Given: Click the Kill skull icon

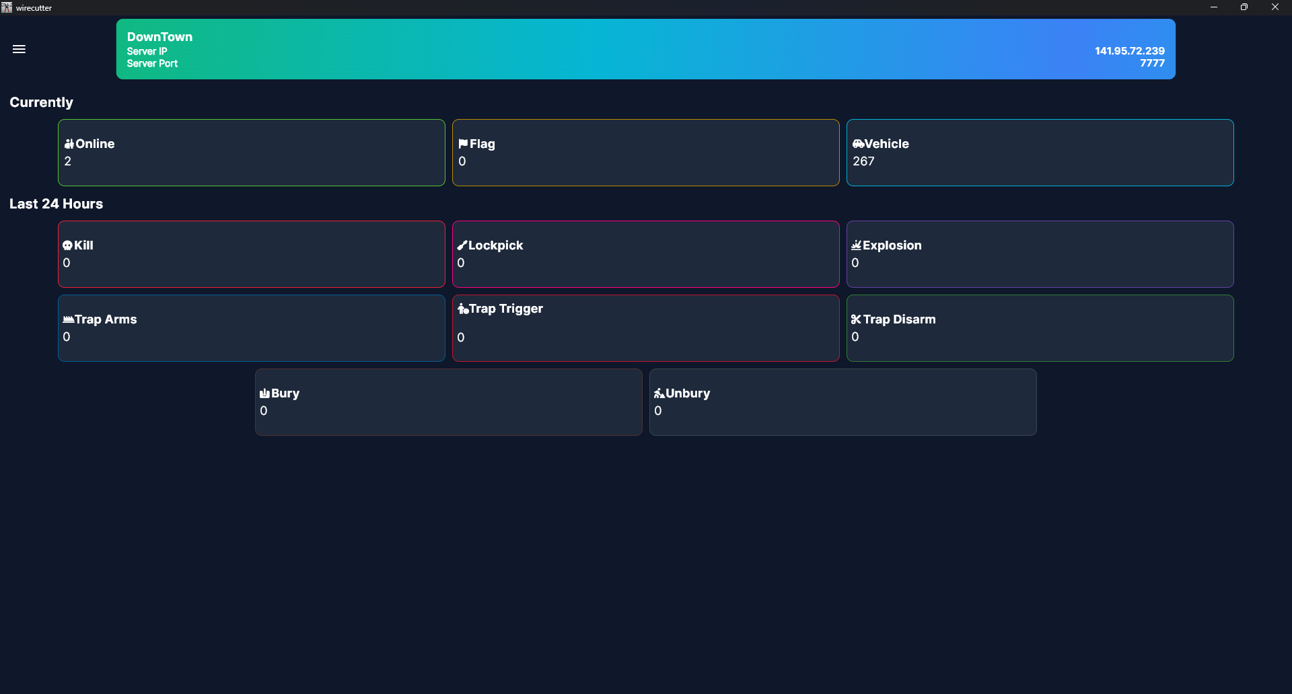Looking at the screenshot, I should pos(67,245).
